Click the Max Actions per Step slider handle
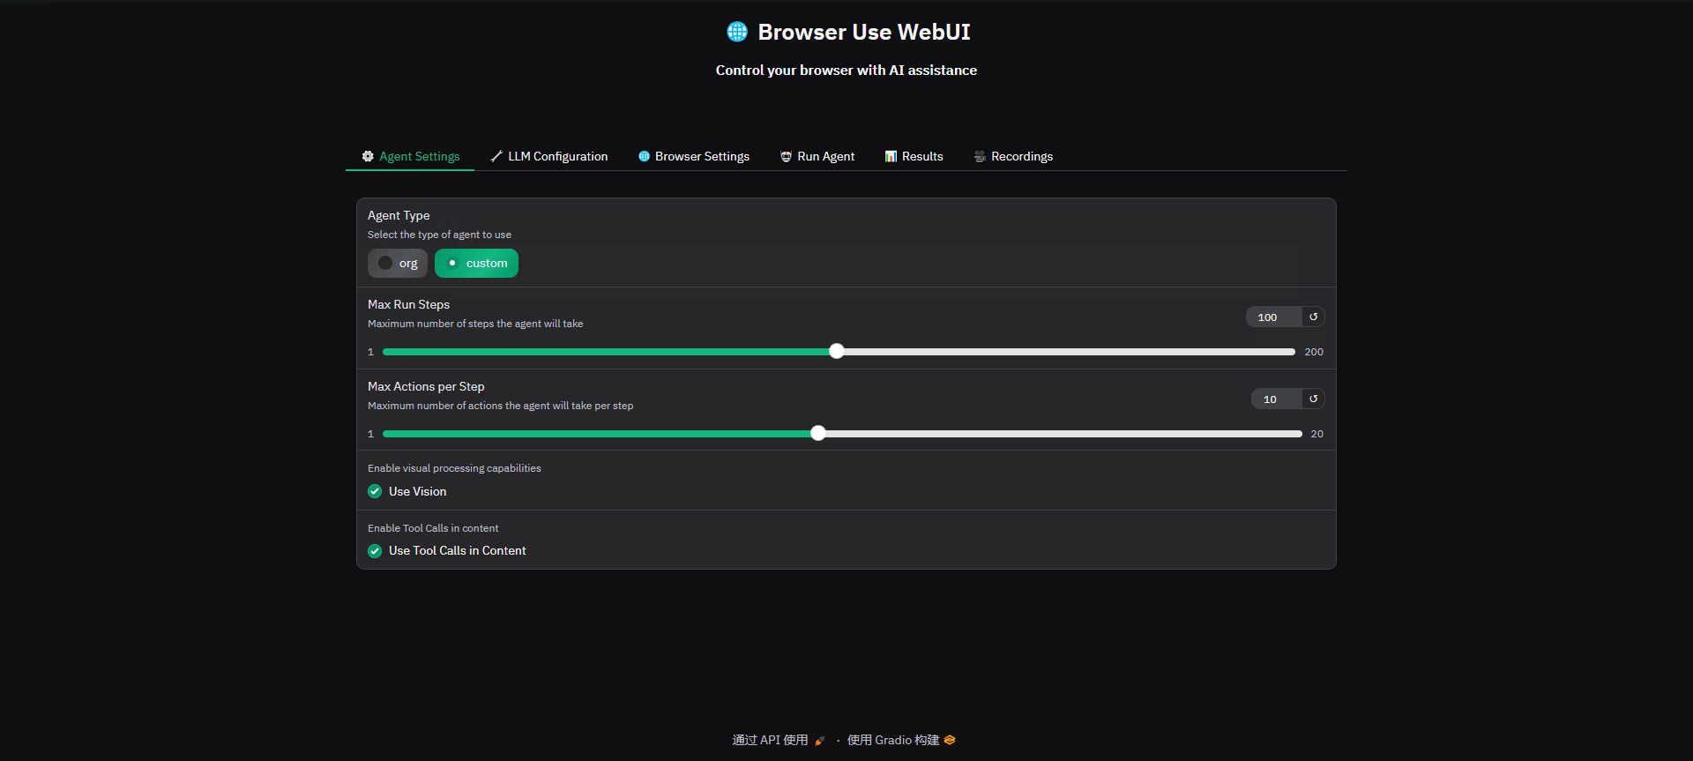 pyautogui.click(x=818, y=433)
